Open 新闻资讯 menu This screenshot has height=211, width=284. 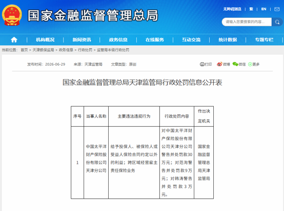[82, 40]
